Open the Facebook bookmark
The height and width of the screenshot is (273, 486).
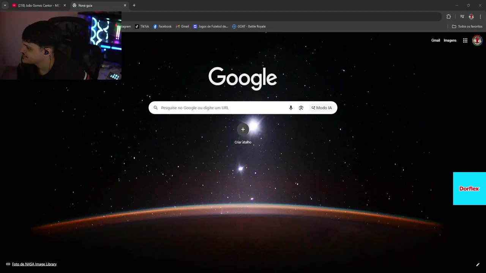tap(163, 27)
